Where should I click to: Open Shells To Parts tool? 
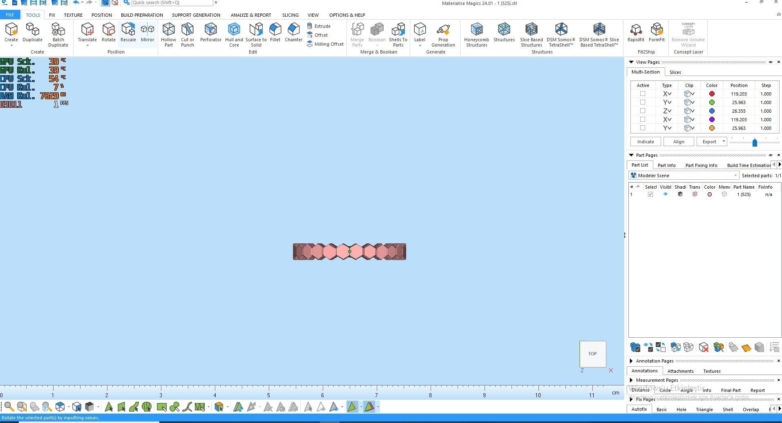pyautogui.click(x=398, y=35)
